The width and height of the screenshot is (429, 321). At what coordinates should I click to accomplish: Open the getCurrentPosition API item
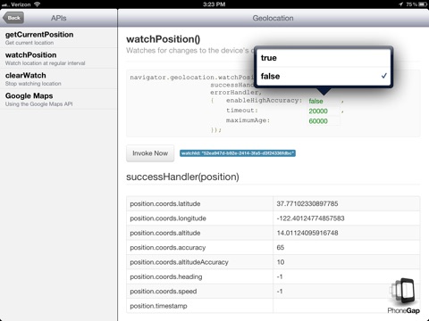[58, 37]
